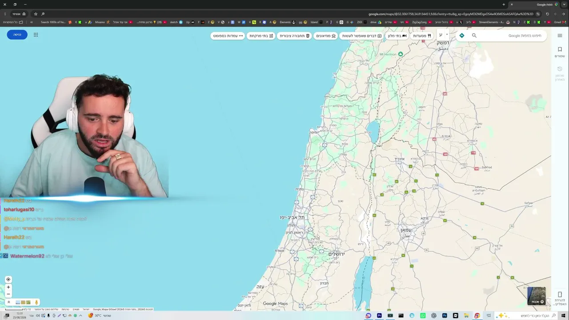Click the search magnifier icon in Maps
Viewport: 569px width, 320px height.
474,36
